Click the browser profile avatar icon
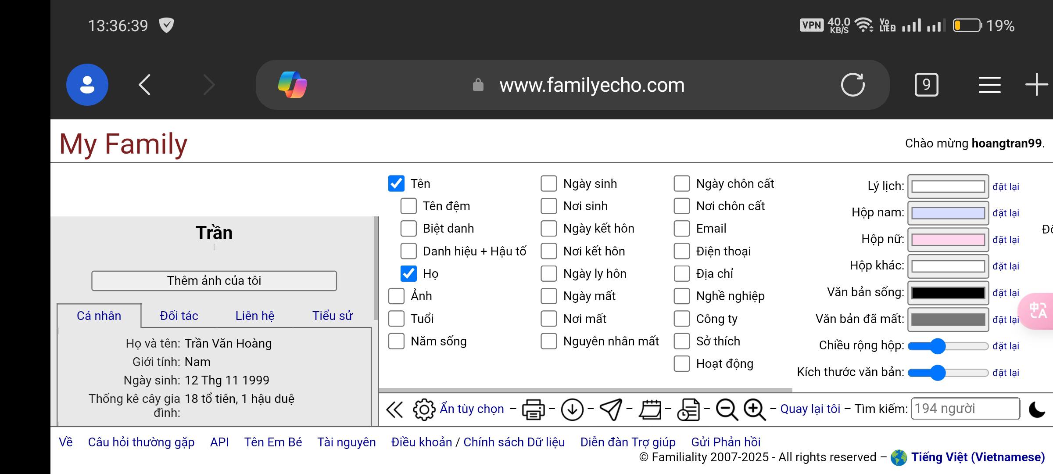The image size is (1053, 474). 87,85
